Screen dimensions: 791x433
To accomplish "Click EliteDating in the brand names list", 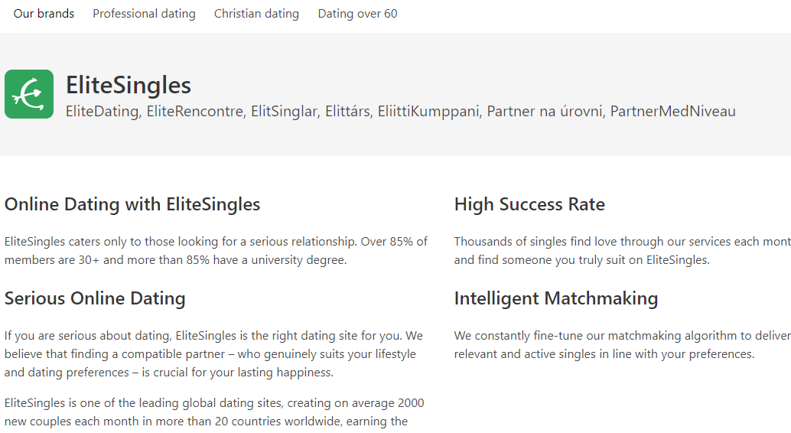I will [102, 112].
